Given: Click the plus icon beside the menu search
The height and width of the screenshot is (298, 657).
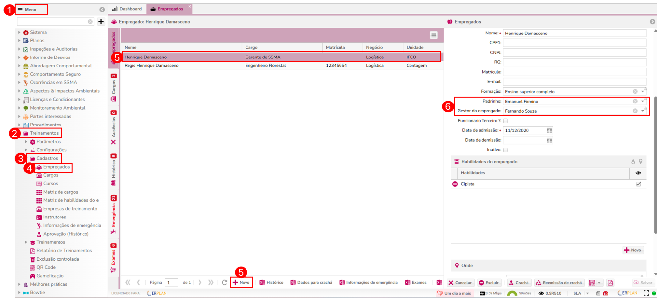Looking at the screenshot, I should click(101, 22).
